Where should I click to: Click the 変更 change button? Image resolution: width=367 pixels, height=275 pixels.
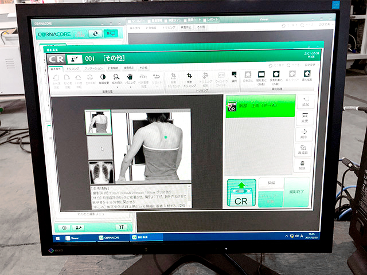coord(304,118)
